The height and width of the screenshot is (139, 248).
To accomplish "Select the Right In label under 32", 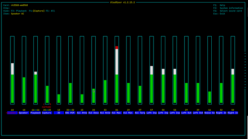I will pyautogui.click(x=221, y=113).
